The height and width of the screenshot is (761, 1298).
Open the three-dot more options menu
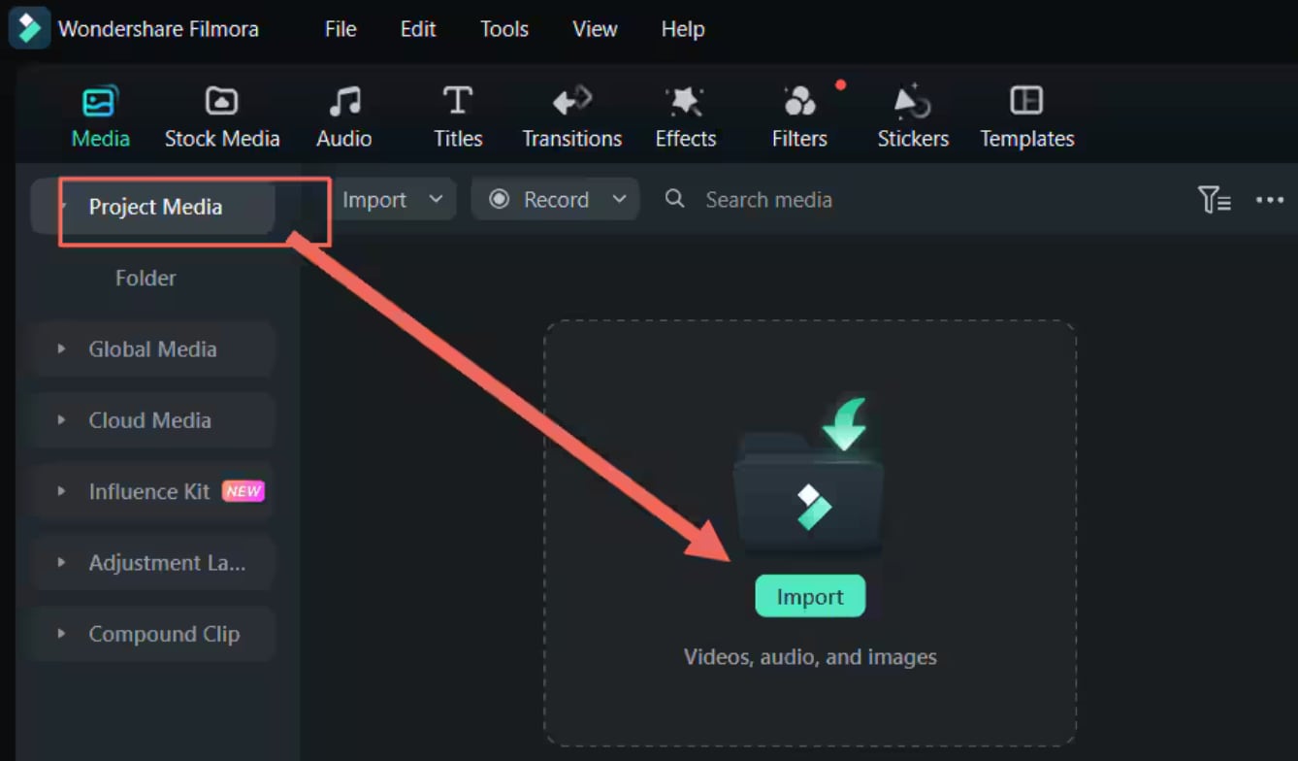point(1270,200)
